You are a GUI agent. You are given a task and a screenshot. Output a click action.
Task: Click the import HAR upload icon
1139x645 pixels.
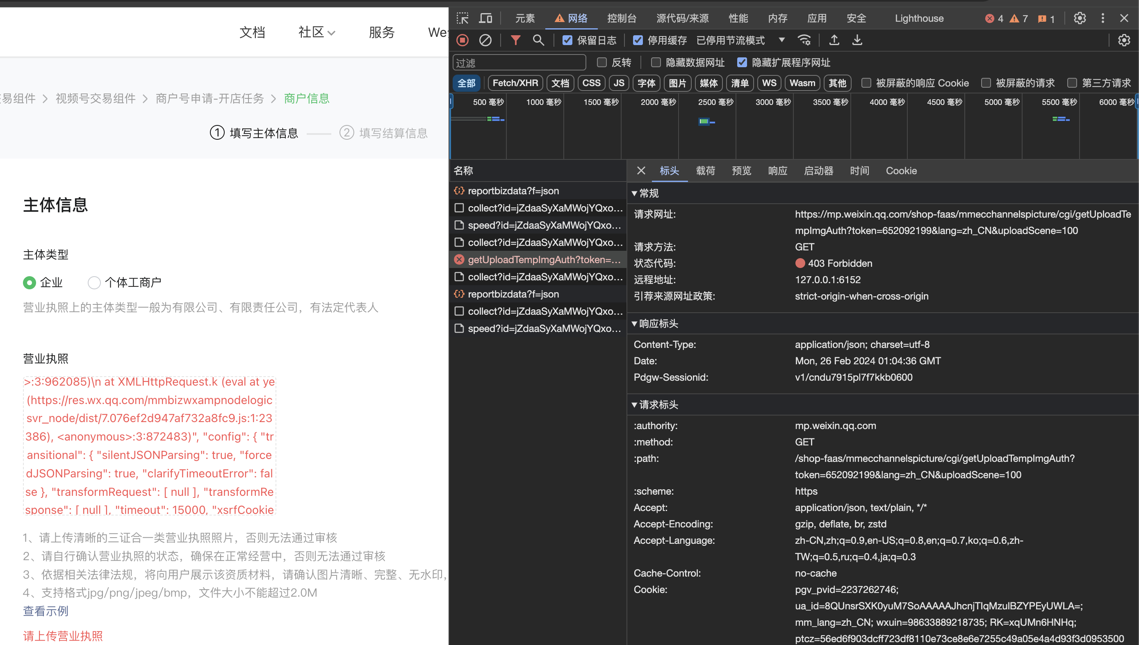pyautogui.click(x=834, y=40)
